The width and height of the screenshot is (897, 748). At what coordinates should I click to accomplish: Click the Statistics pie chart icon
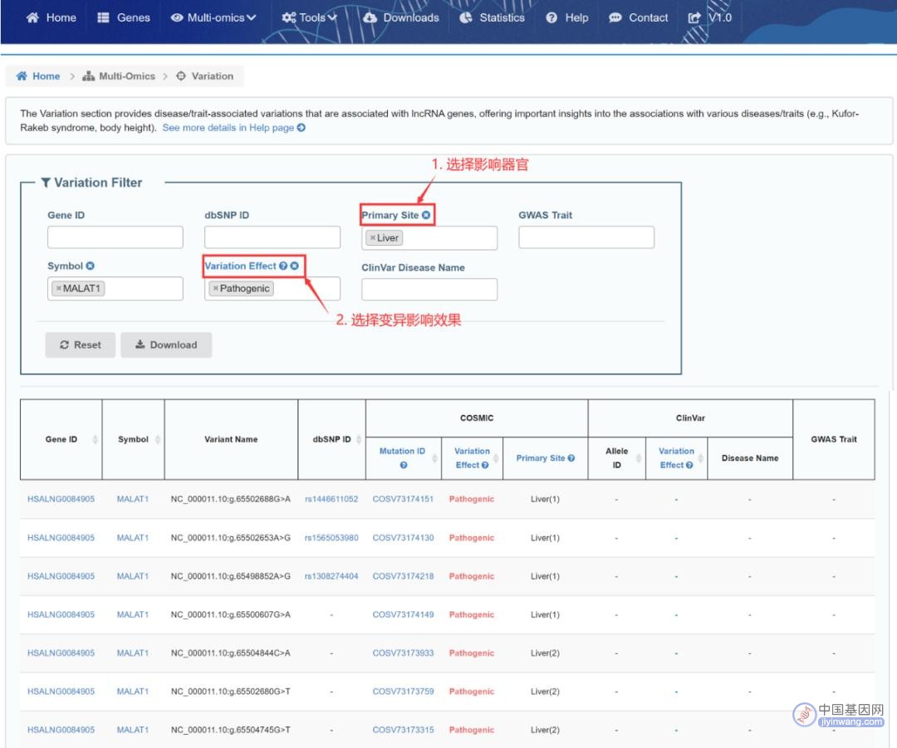(466, 17)
